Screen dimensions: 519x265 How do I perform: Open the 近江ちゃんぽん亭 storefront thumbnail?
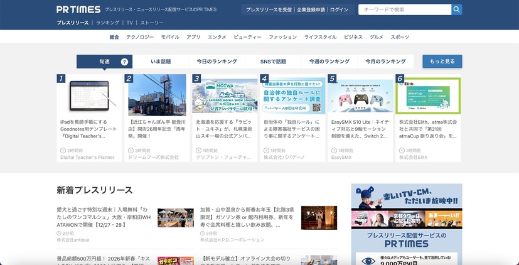[x=157, y=95]
